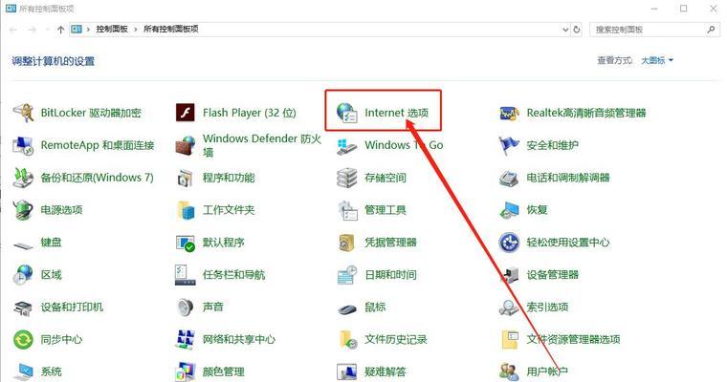Viewport: 727px width, 382px height.
Task: Open the Flash Player (32 位) icon
Action: [186, 113]
